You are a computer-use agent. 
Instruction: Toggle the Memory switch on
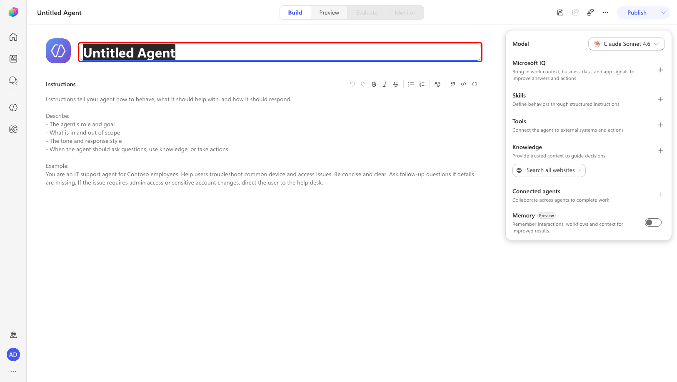click(x=653, y=222)
